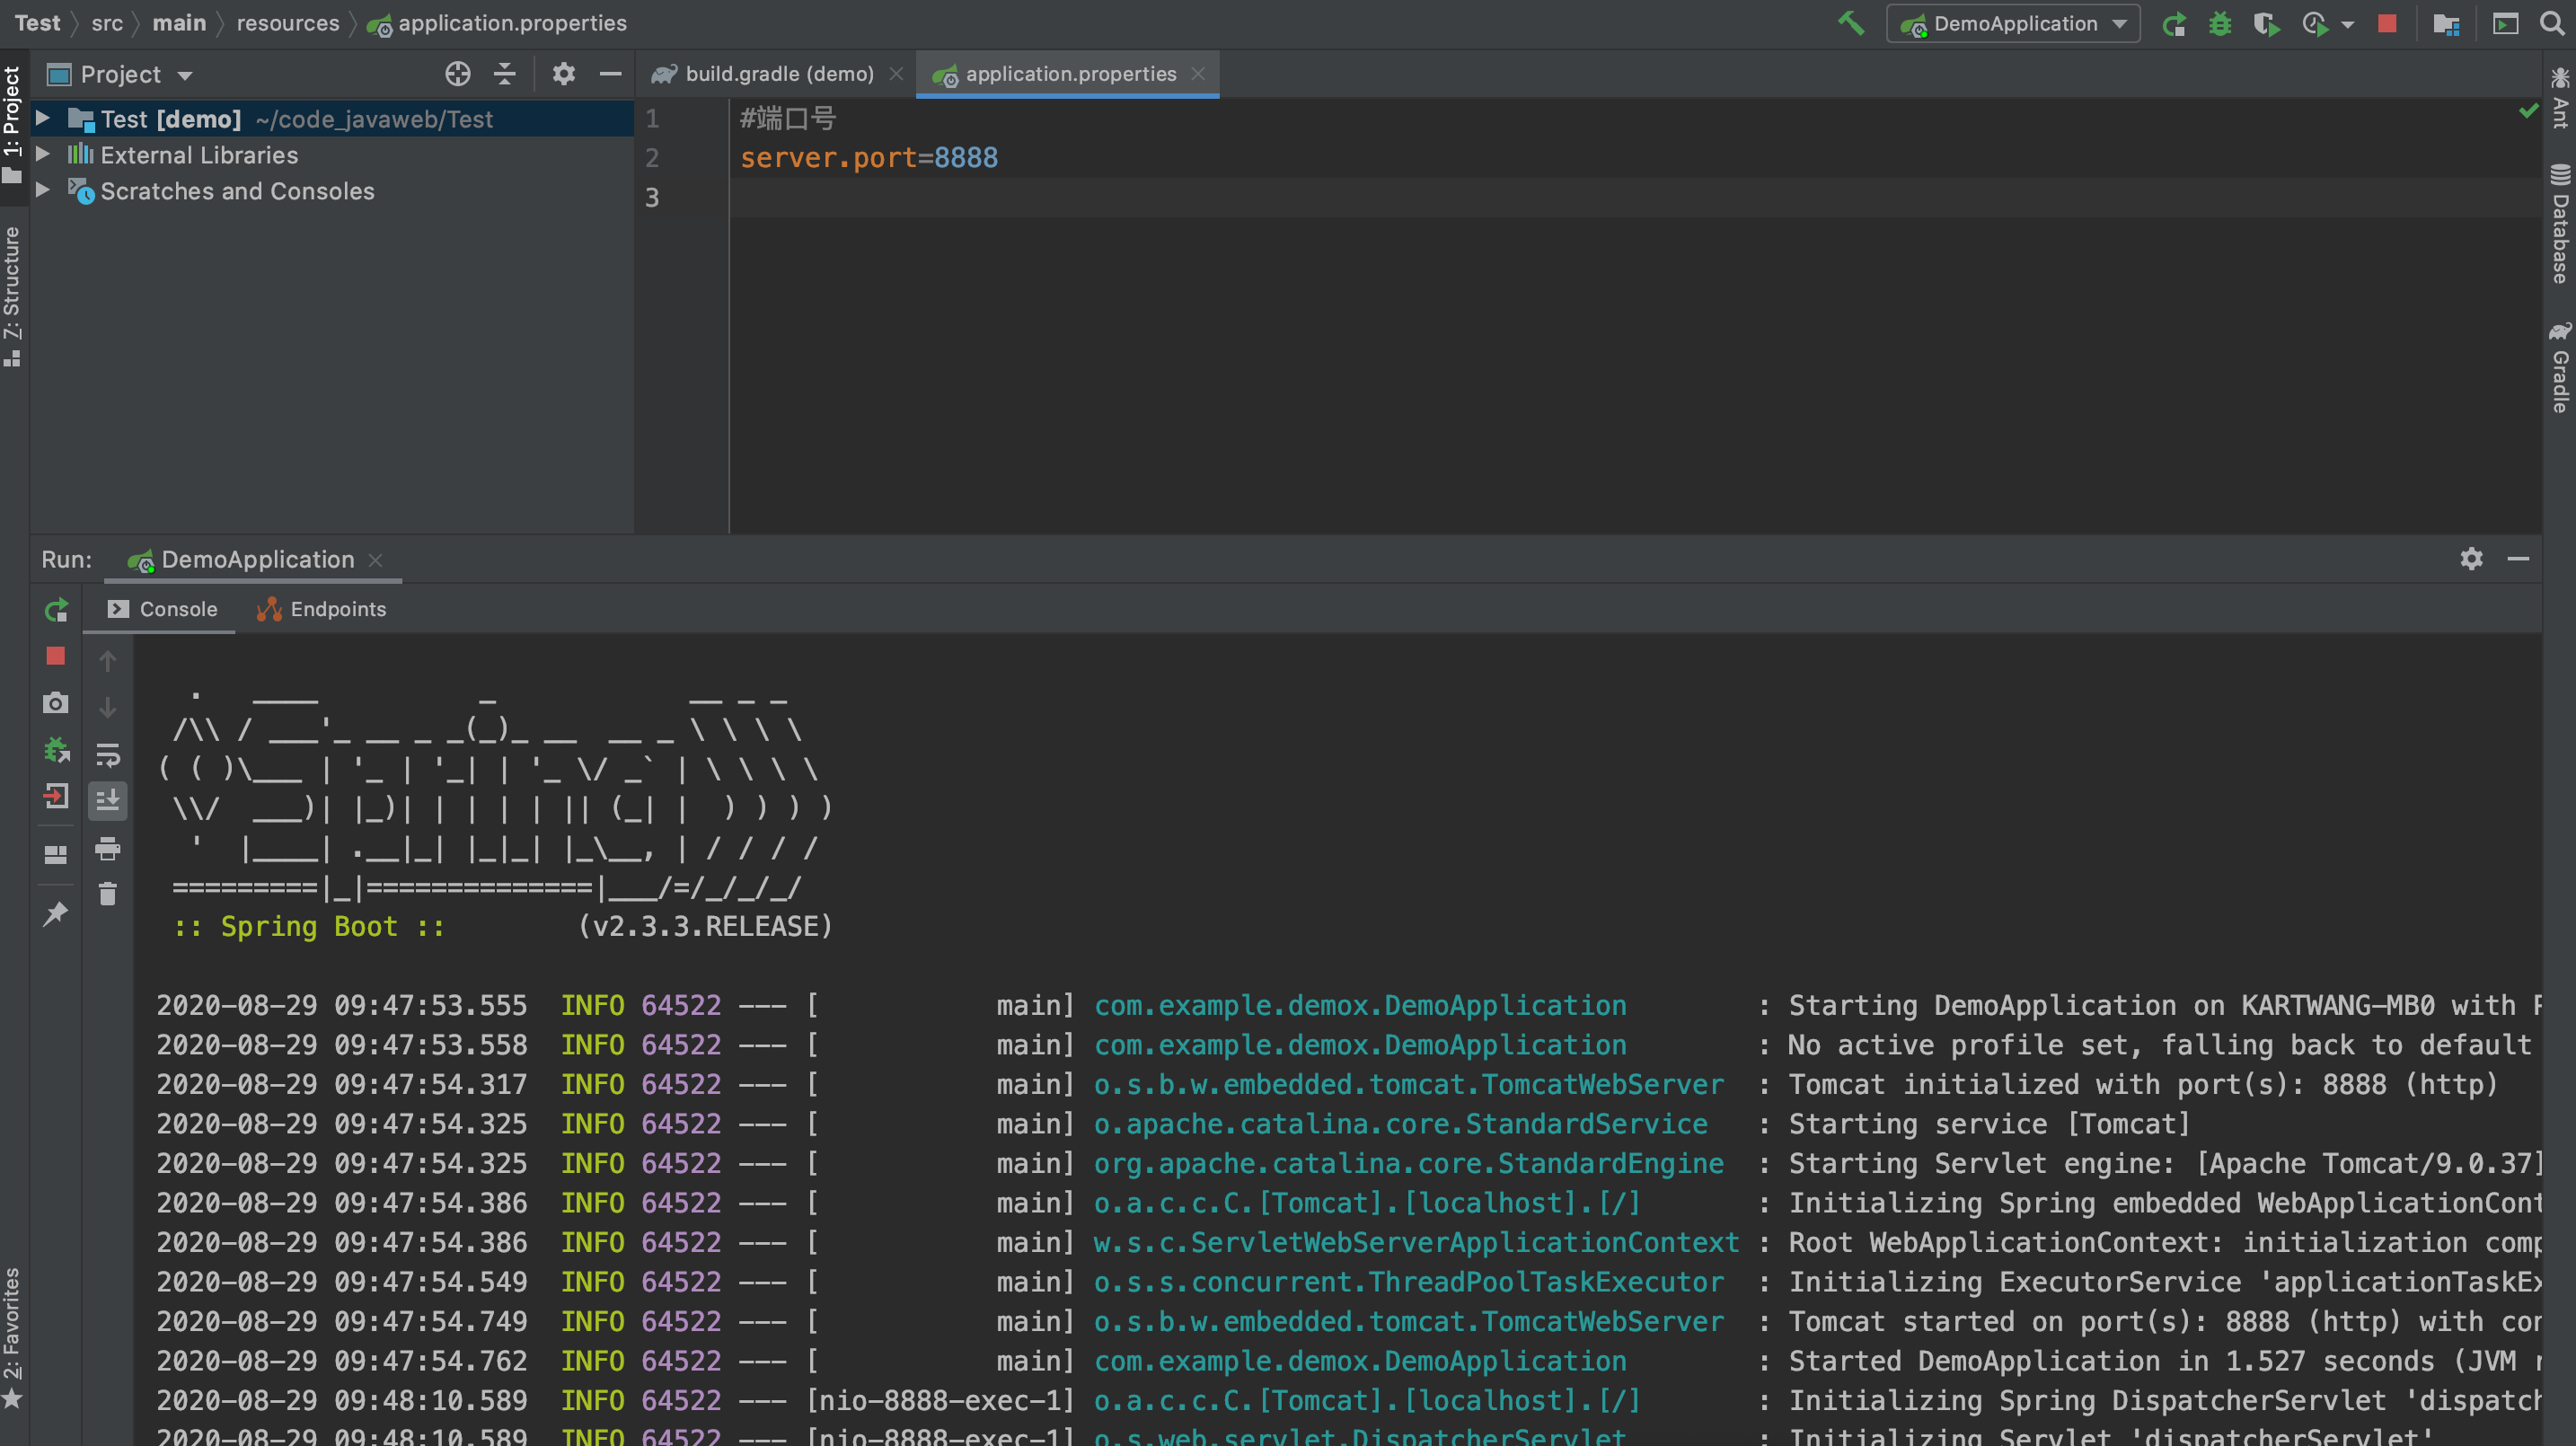Click down stack trace arrow
The image size is (2576, 1446).
pos(107,707)
